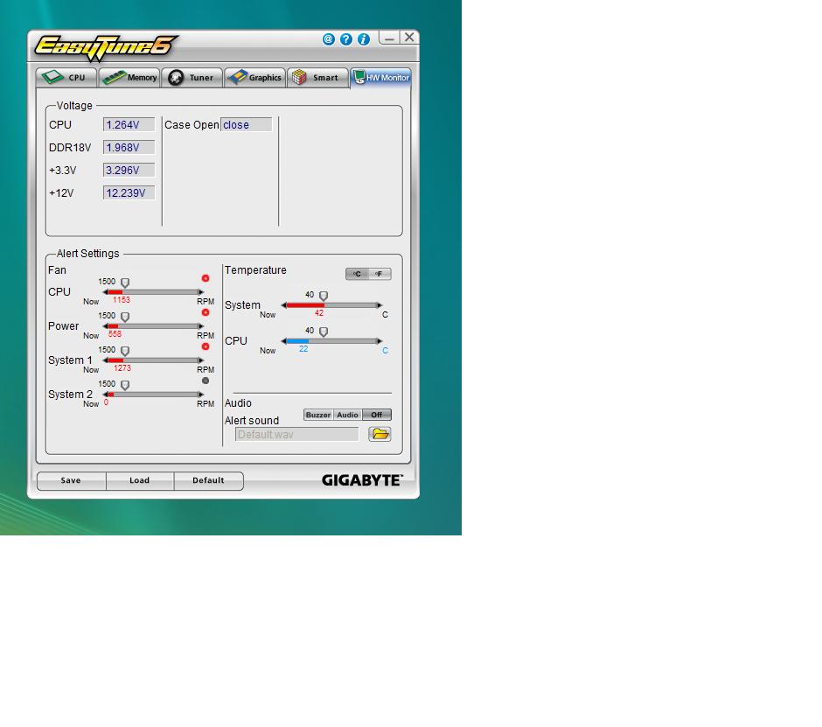Screen dimensions: 822x727
Task: Click the Power fan threshold slider handle
Action: coord(125,317)
